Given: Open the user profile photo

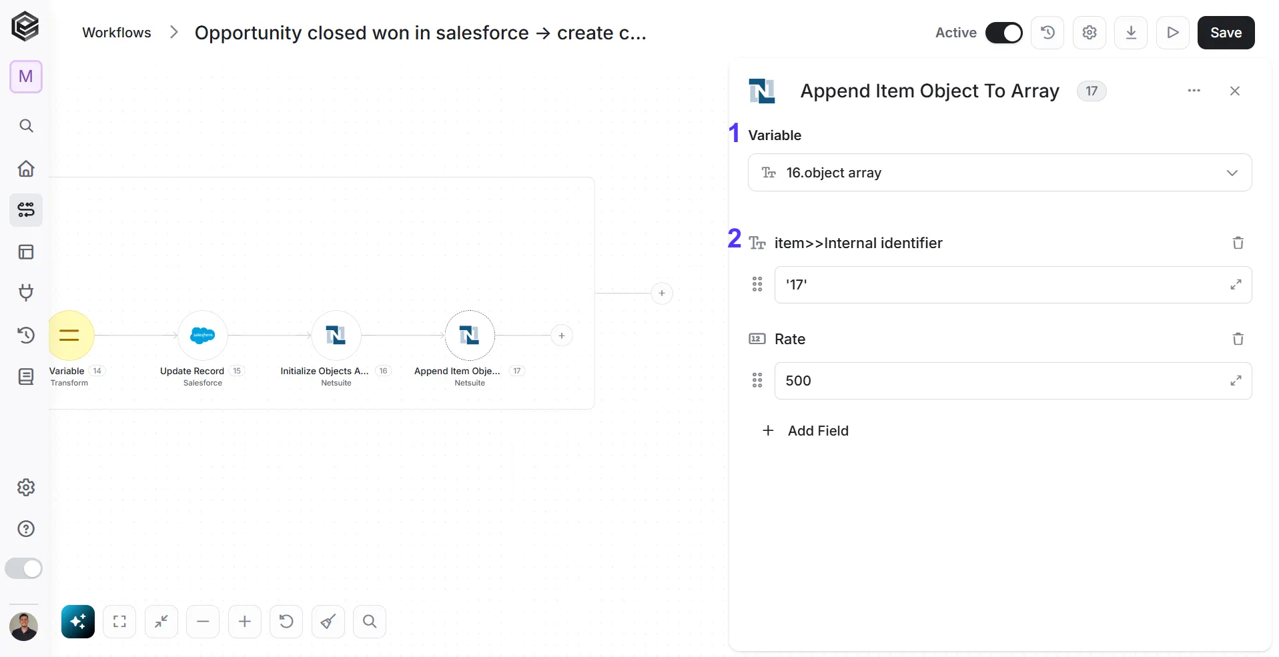Looking at the screenshot, I should click(x=24, y=627).
